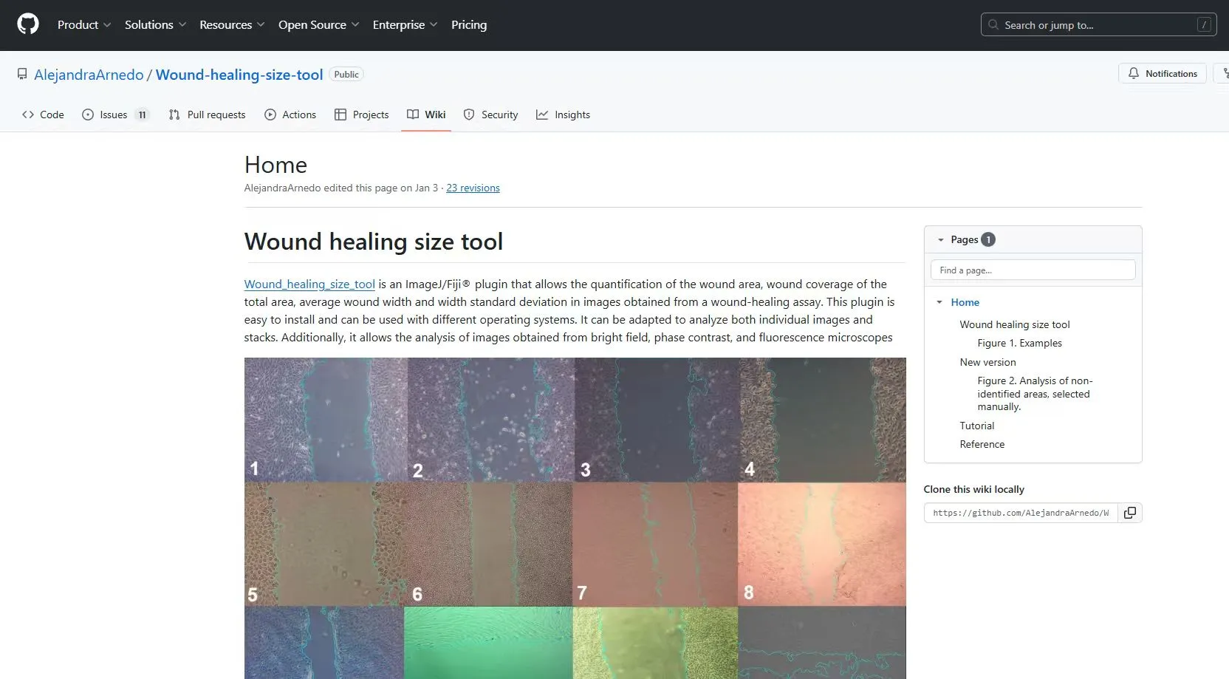Screen dimensions: 1229x679
Task: Go to the Tutorial section
Action: (976, 426)
